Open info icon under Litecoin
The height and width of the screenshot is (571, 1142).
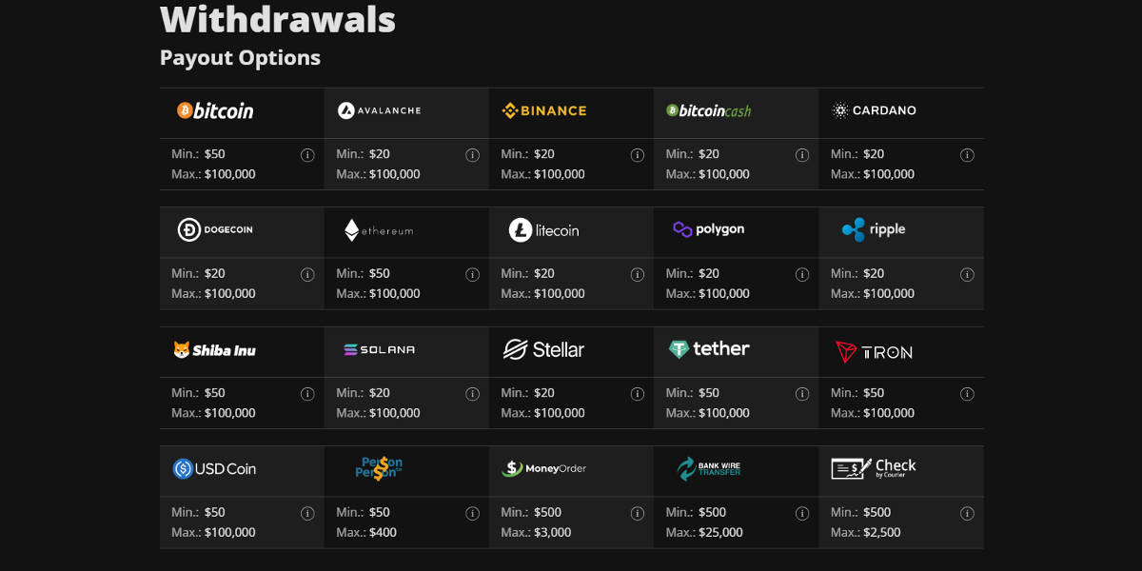(638, 275)
